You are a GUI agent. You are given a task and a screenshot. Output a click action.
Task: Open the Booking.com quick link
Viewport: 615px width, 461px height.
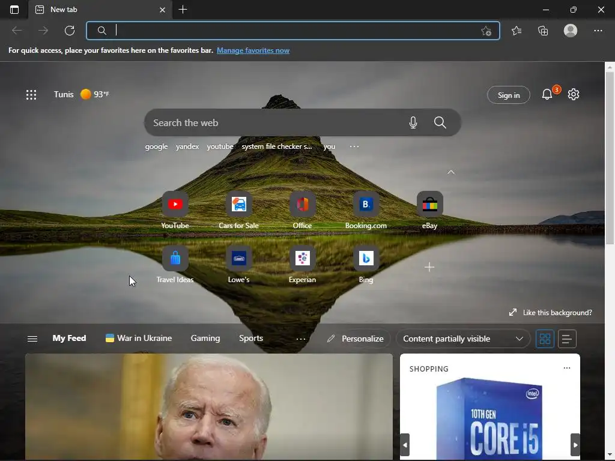366,211
